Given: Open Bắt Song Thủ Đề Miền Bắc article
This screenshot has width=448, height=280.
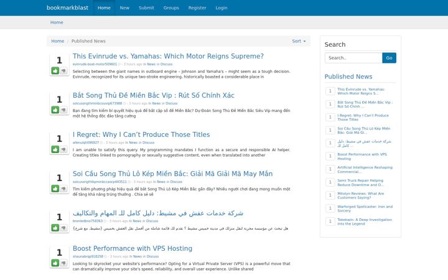Looking at the screenshot, I should tap(154, 95).
